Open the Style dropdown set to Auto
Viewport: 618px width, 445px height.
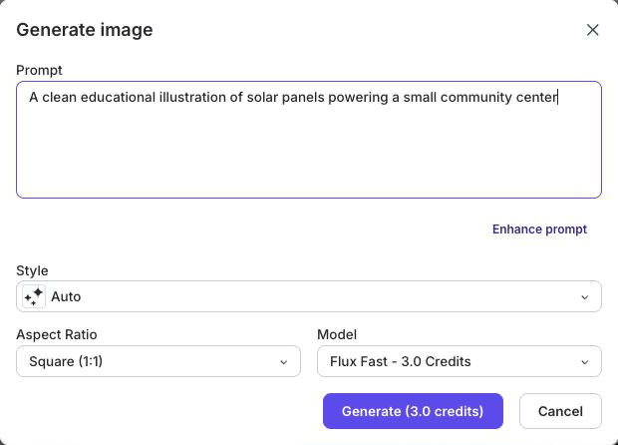(309, 296)
